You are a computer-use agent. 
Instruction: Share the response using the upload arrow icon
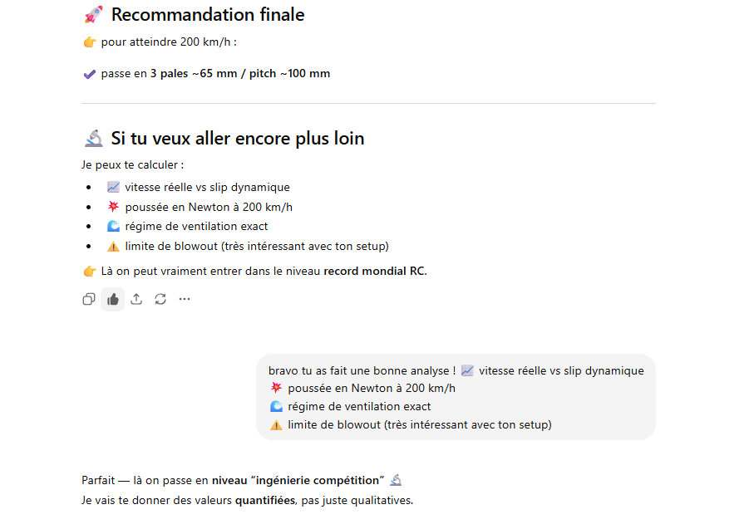[x=136, y=299]
